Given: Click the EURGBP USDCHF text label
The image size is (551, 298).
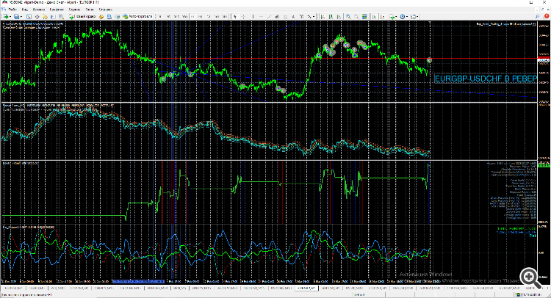Looking at the screenshot, I should [486, 79].
